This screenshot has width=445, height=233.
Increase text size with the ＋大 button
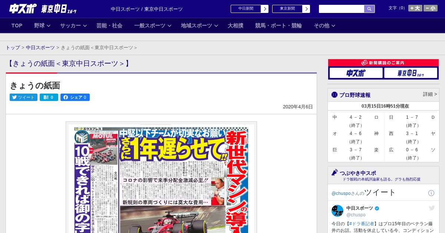[x=415, y=8]
